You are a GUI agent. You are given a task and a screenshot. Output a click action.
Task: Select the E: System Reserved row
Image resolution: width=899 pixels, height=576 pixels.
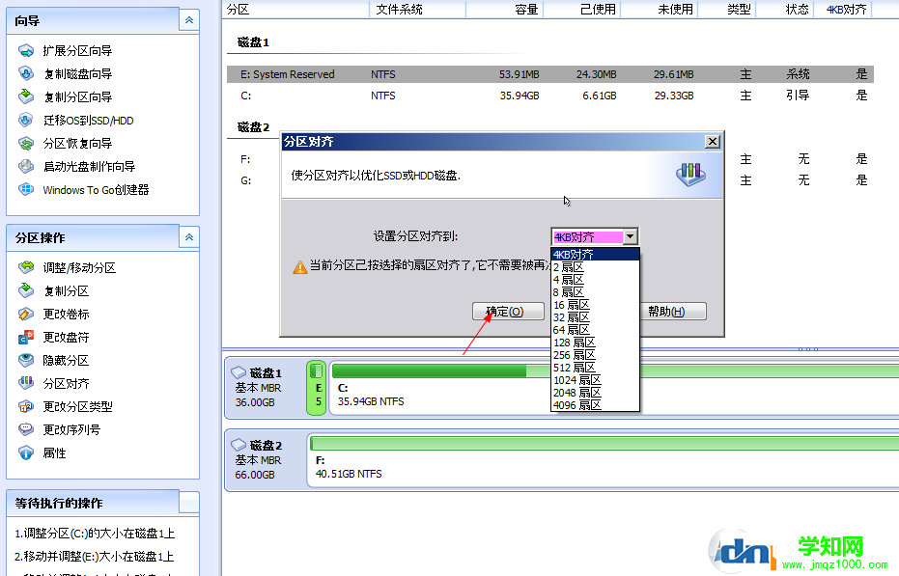549,74
